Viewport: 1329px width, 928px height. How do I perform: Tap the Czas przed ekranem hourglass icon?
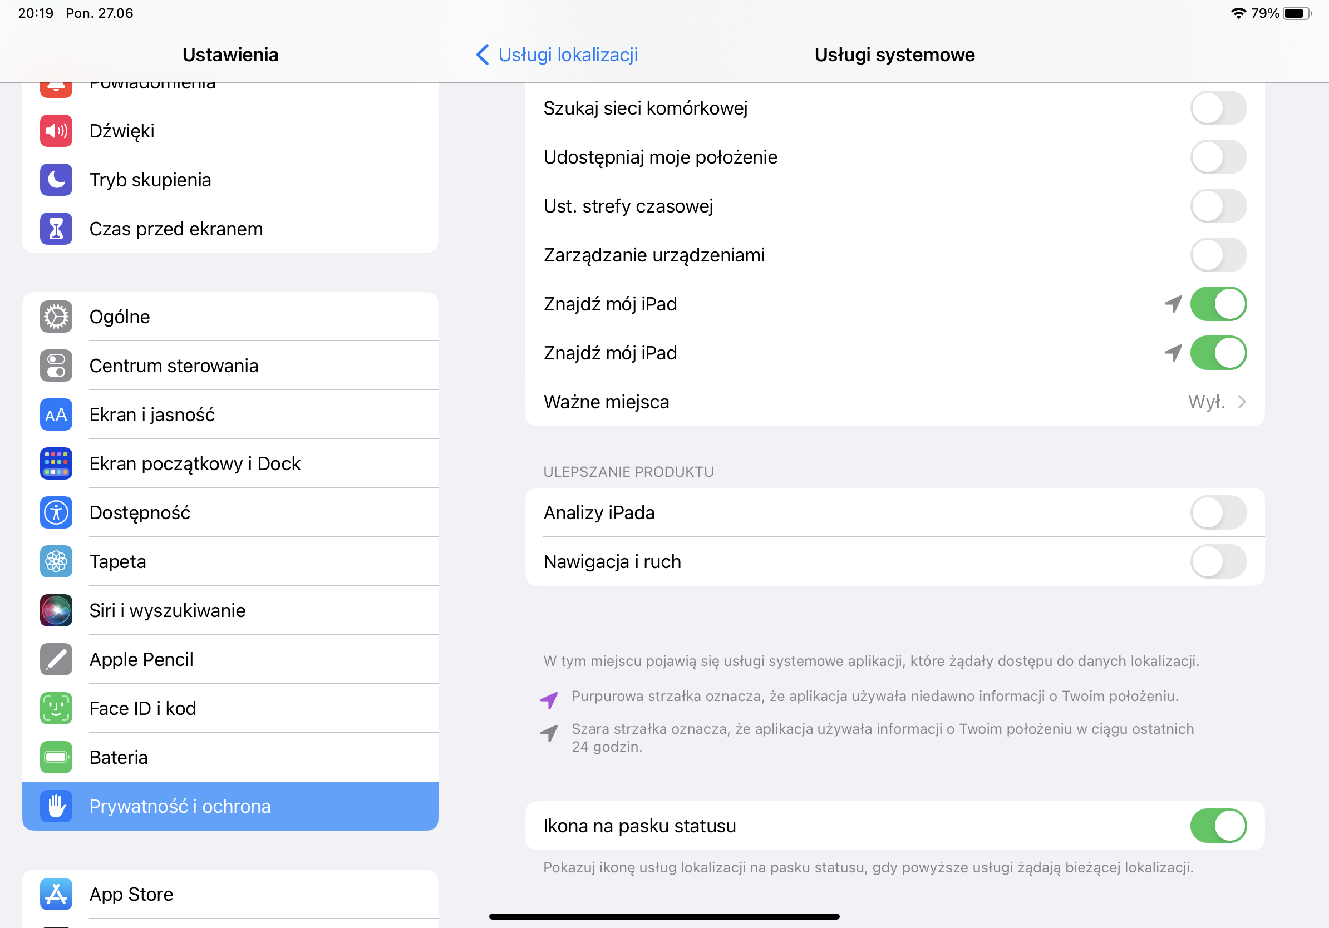(56, 229)
